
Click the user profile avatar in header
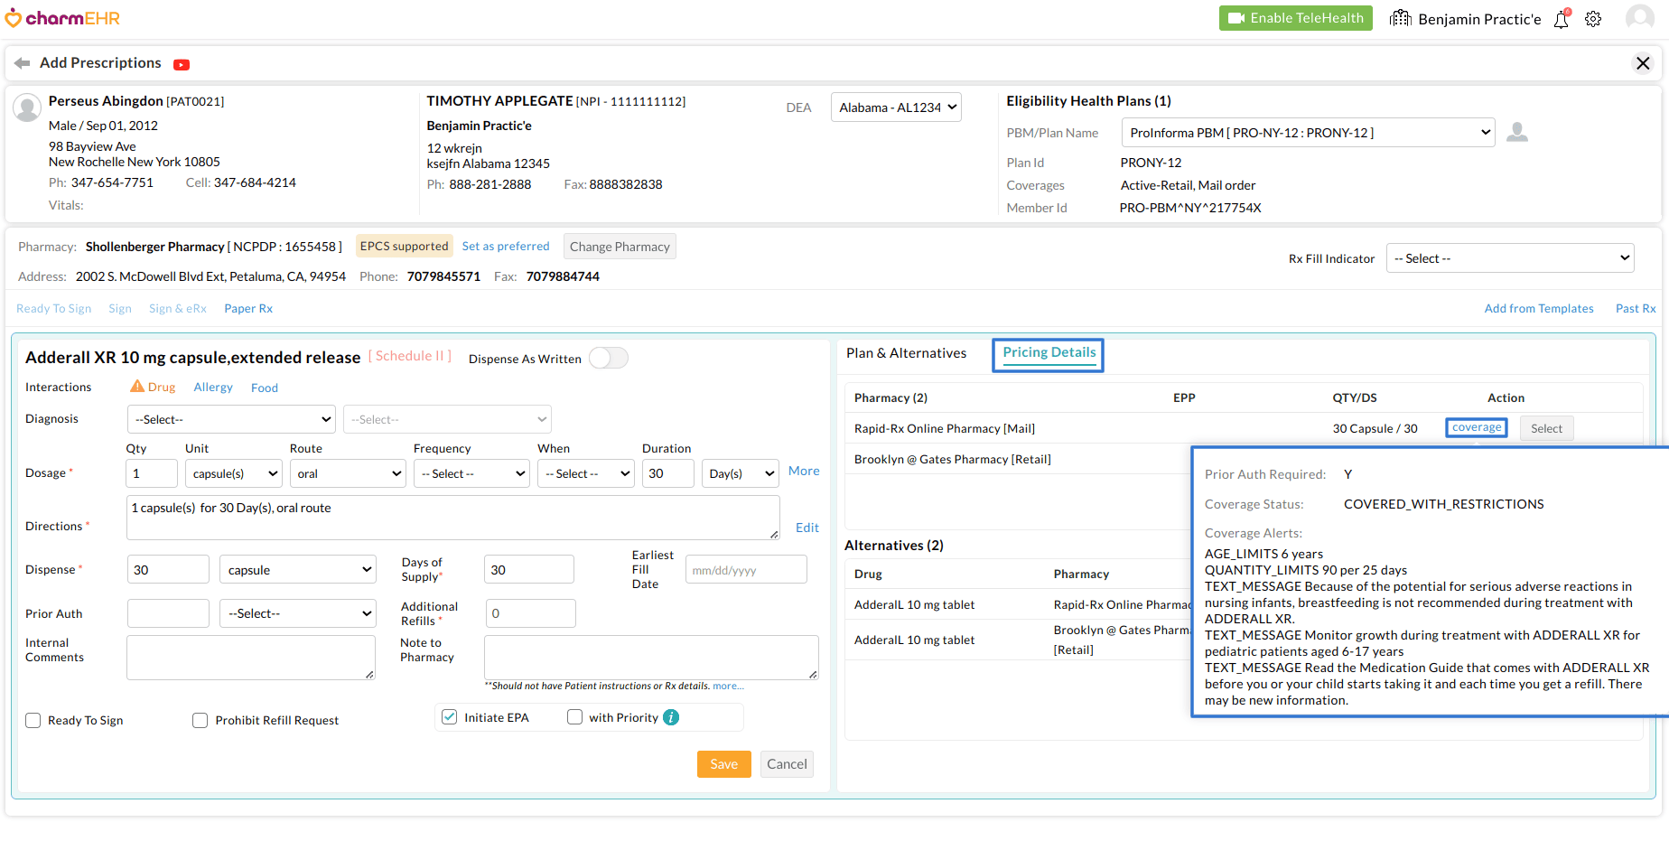coord(1639,18)
